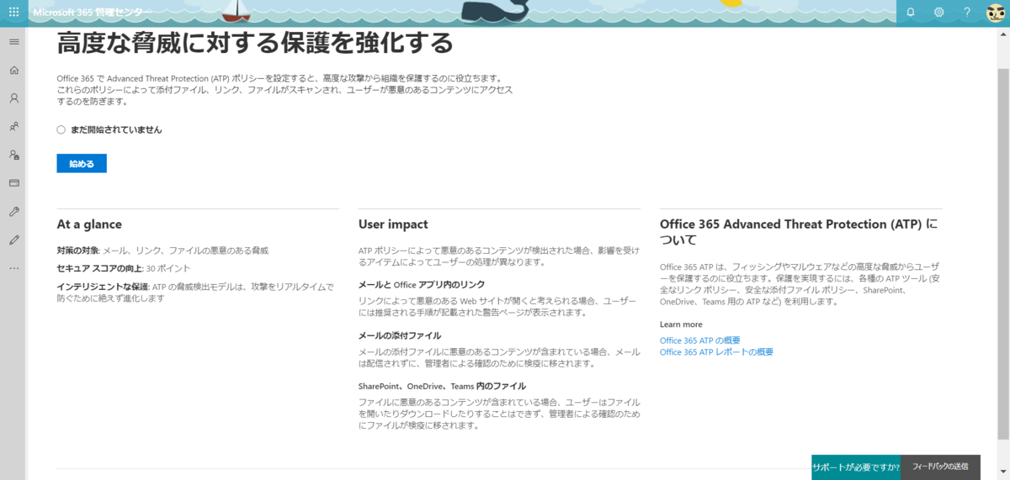Click the 対策の対象 line
The image size is (1010, 480).
click(x=162, y=251)
